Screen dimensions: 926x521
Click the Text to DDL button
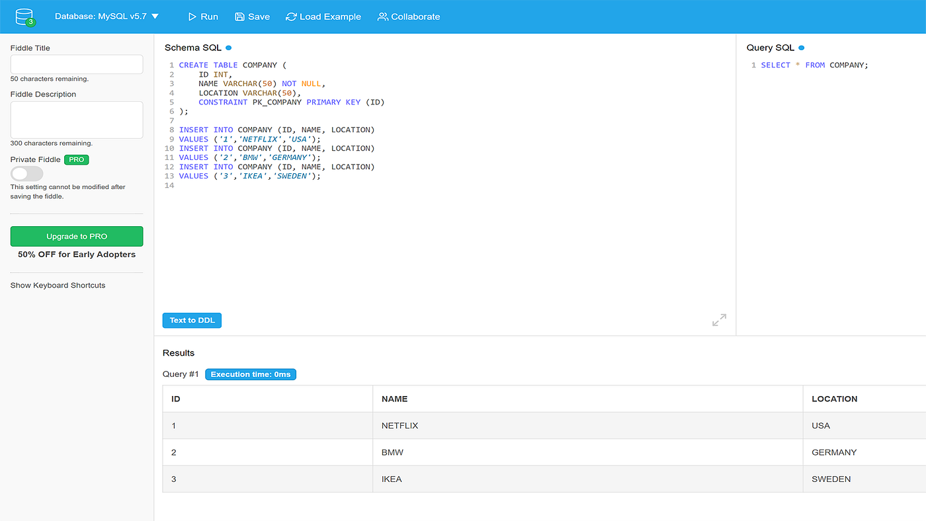pyautogui.click(x=192, y=320)
